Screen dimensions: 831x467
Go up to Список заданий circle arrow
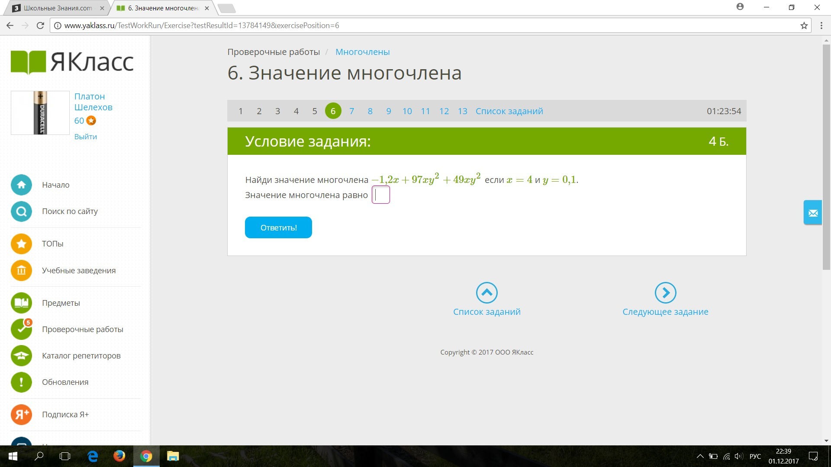pyautogui.click(x=486, y=293)
